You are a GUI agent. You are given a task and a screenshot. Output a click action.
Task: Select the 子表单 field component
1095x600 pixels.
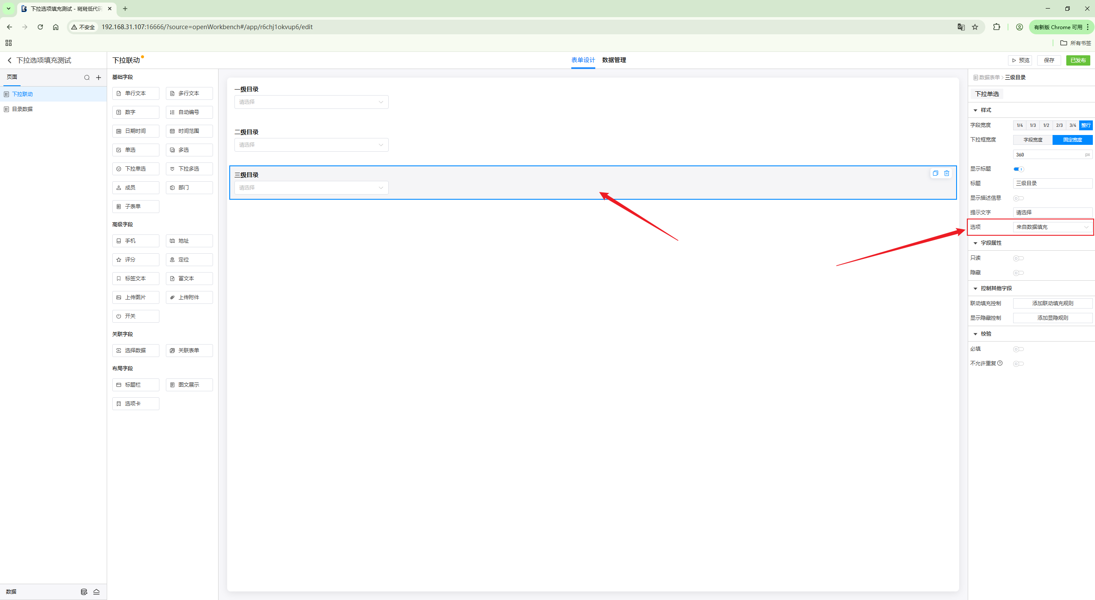pos(136,207)
